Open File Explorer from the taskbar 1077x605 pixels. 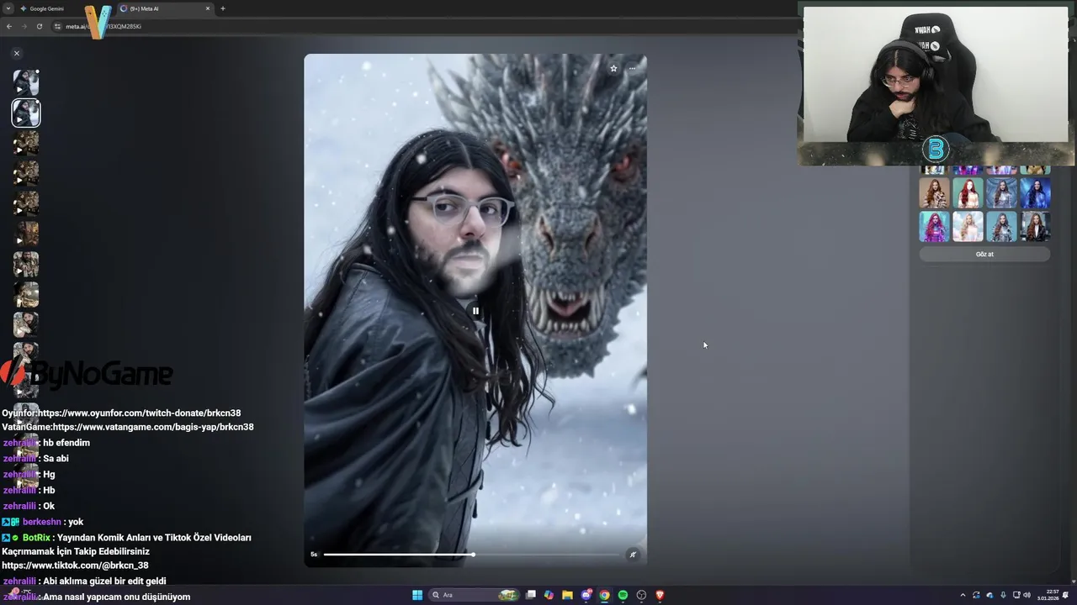567,595
